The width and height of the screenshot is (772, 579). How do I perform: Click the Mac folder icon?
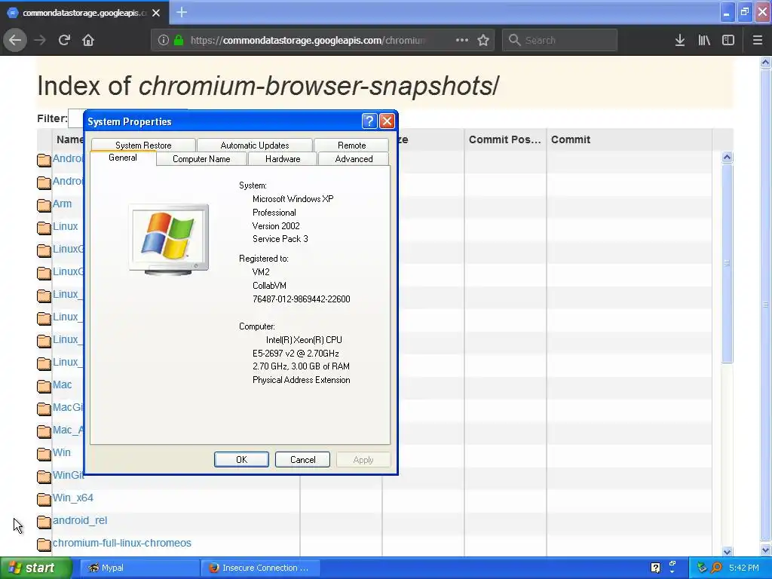click(44, 385)
